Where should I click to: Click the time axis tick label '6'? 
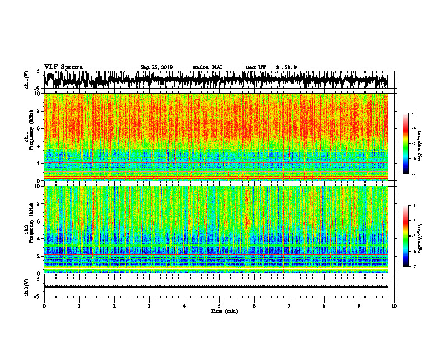pyautogui.click(x=254, y=306)
